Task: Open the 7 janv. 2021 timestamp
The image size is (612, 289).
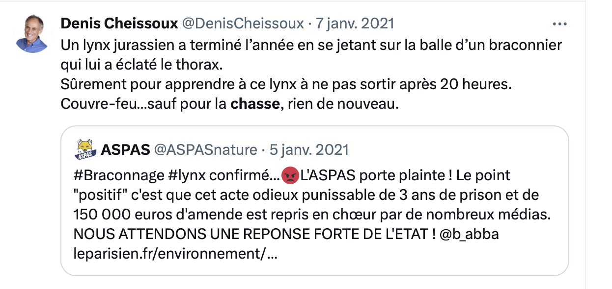Action: tap(354, 24)
